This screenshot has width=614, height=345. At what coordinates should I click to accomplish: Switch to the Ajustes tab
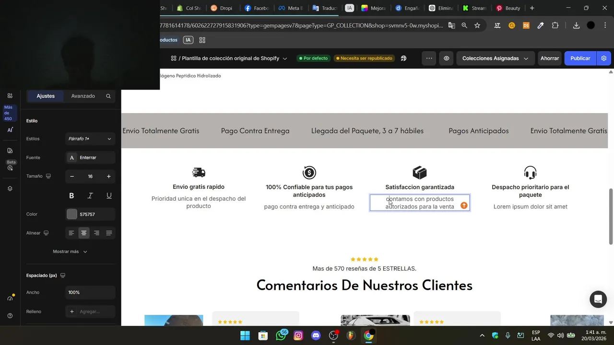(x=46, y=96)
